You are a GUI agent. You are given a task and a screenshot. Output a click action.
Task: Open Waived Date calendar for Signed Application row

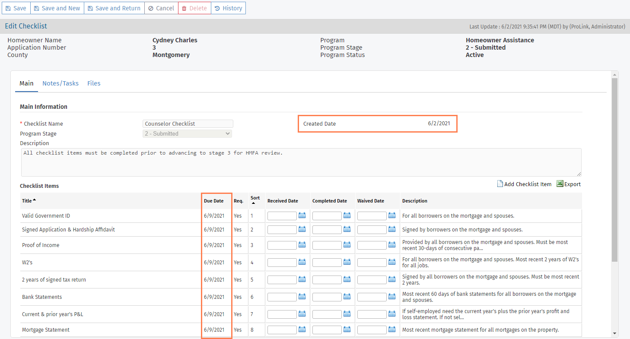[392, 229]
